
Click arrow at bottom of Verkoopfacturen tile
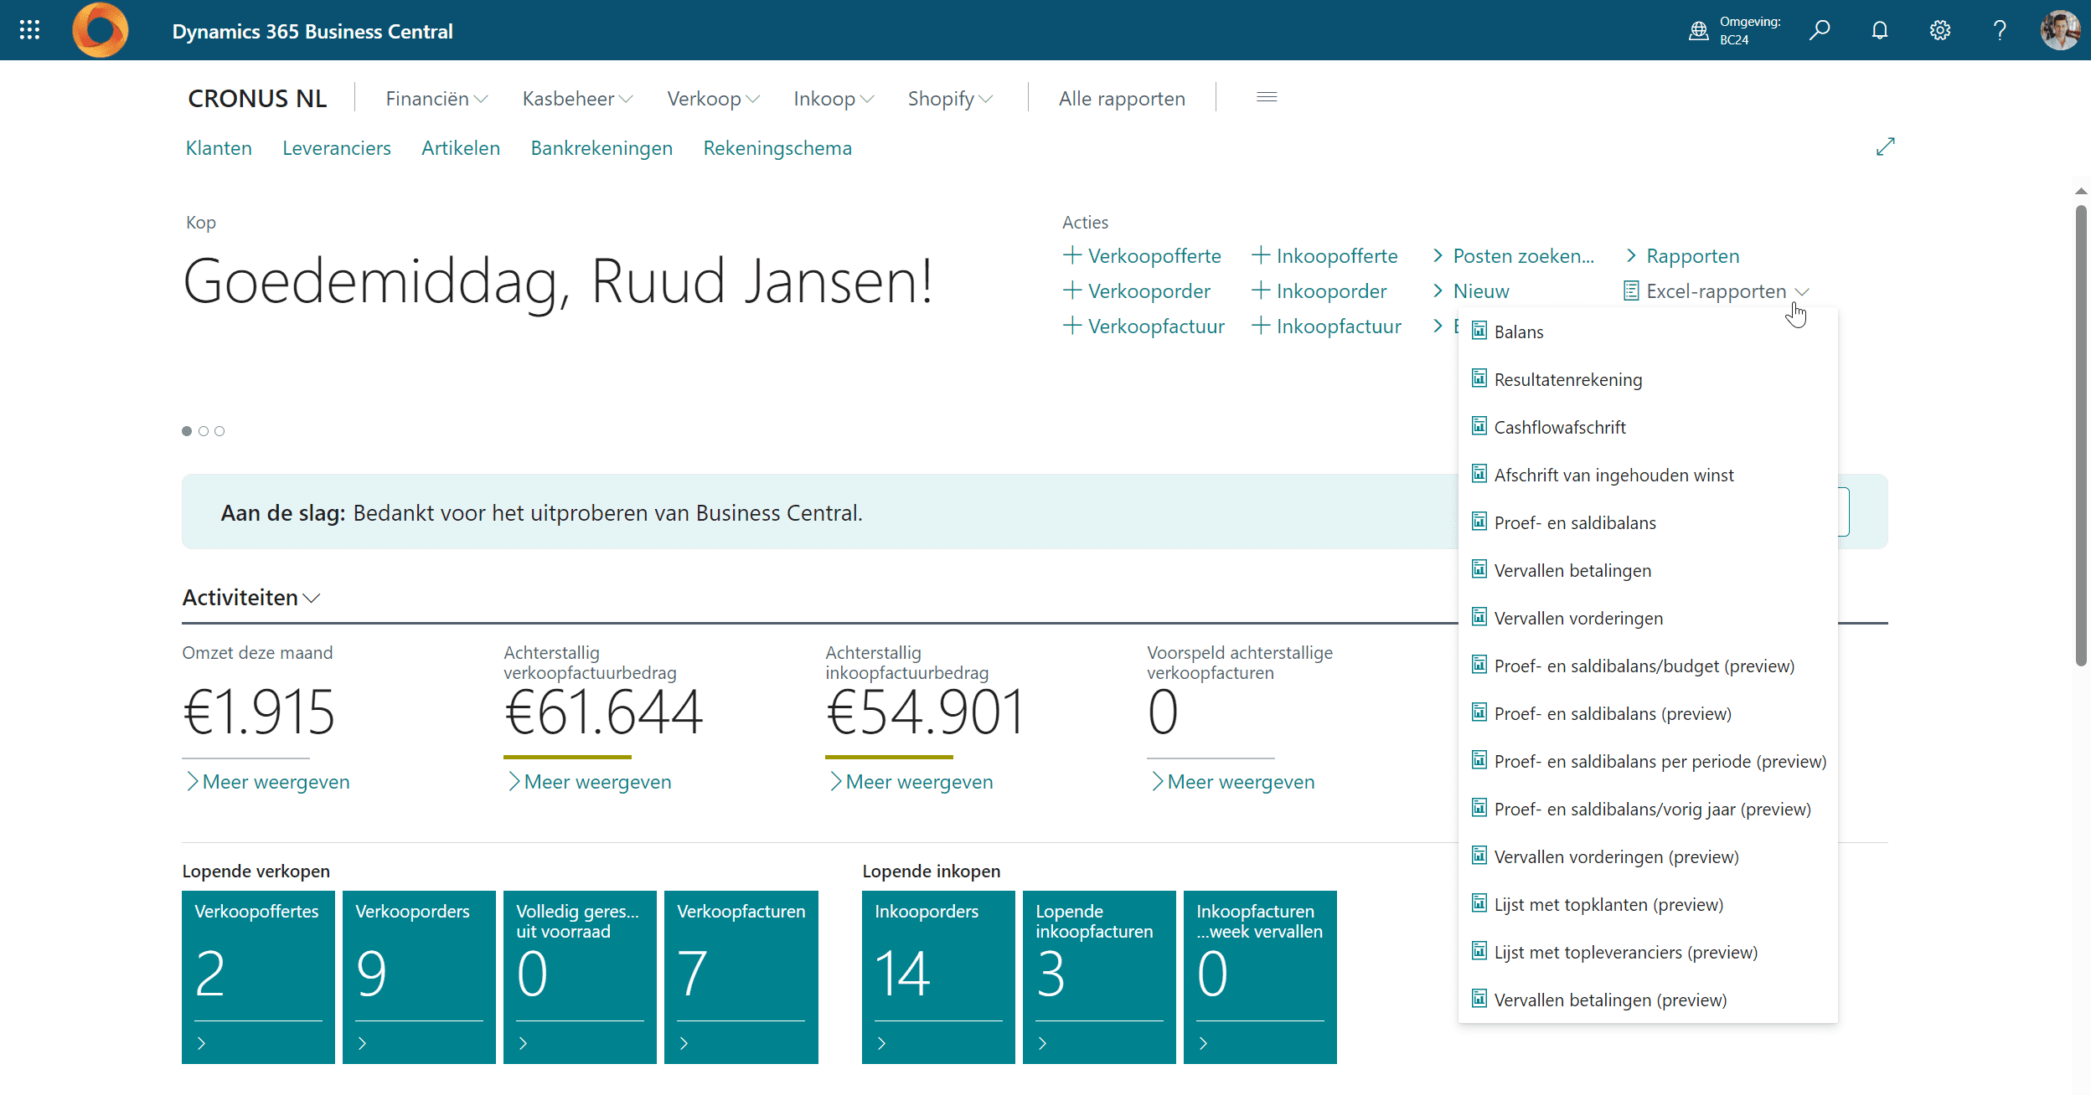684,1043
